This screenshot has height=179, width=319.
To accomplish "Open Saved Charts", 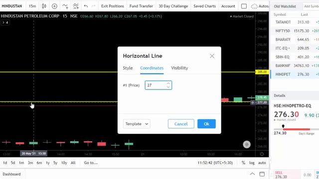I will coord(205,6).
